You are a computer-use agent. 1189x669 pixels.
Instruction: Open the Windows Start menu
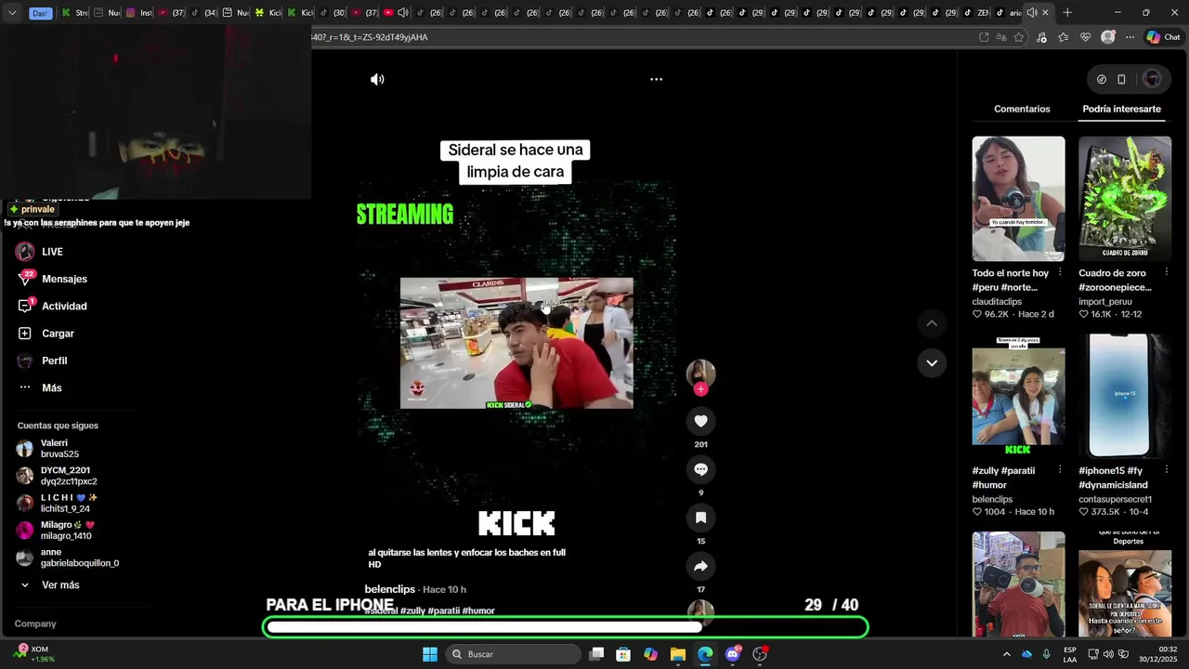[430, 654]
